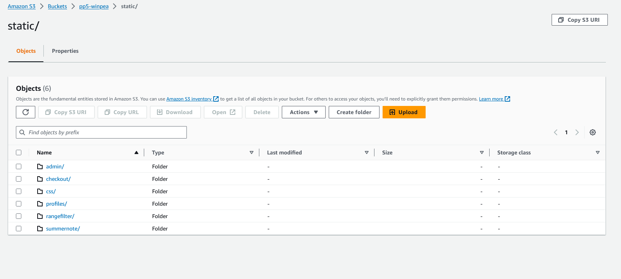Image resolution: width=621 pixels, height=279 pixels.
Task: Sort by Name using the ascending arrow
Action: (x=136, y=152)
